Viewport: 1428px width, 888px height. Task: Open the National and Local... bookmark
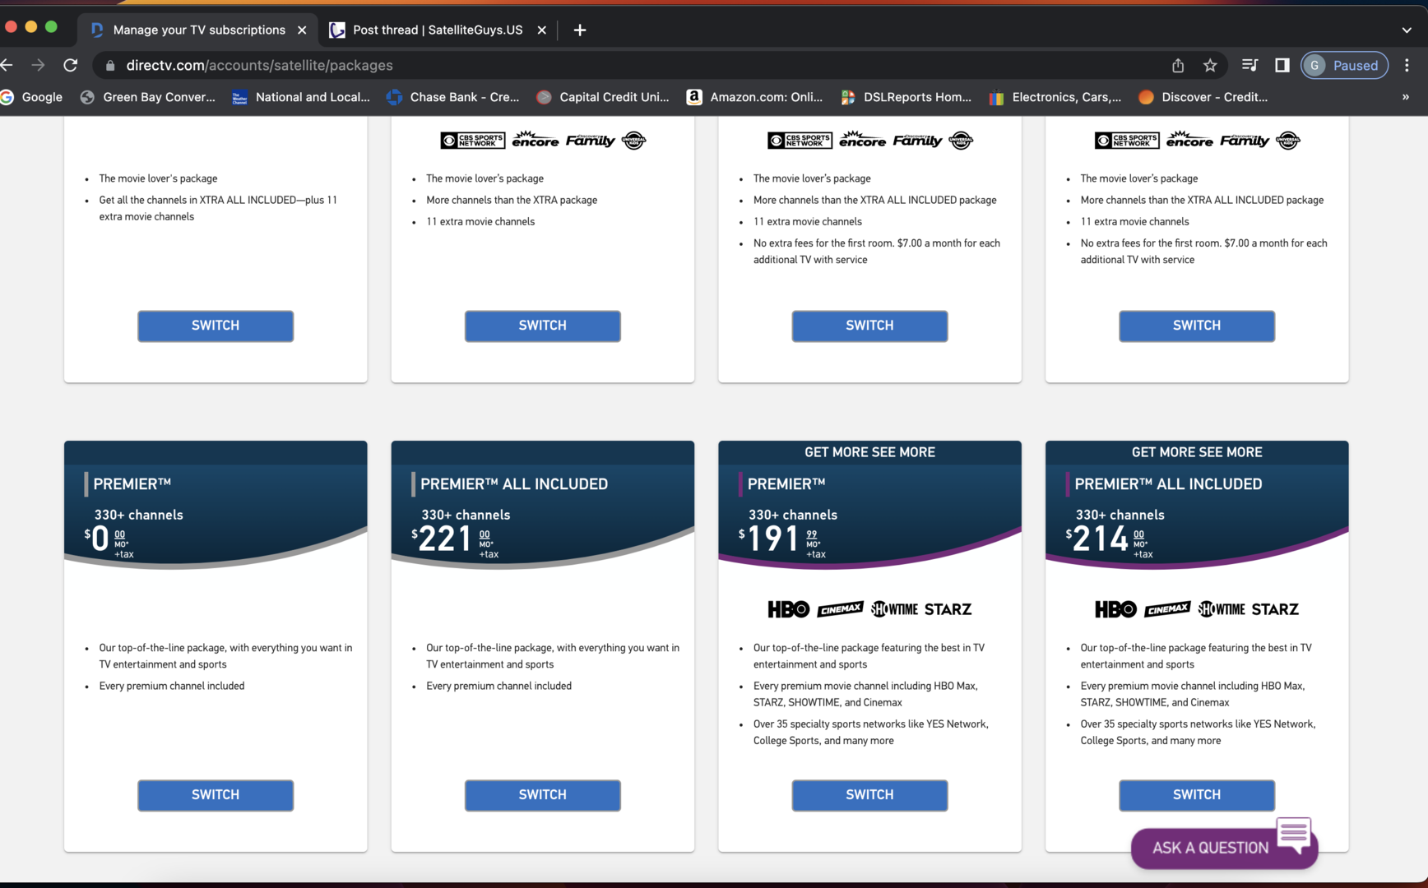click(x=300, y=97)
